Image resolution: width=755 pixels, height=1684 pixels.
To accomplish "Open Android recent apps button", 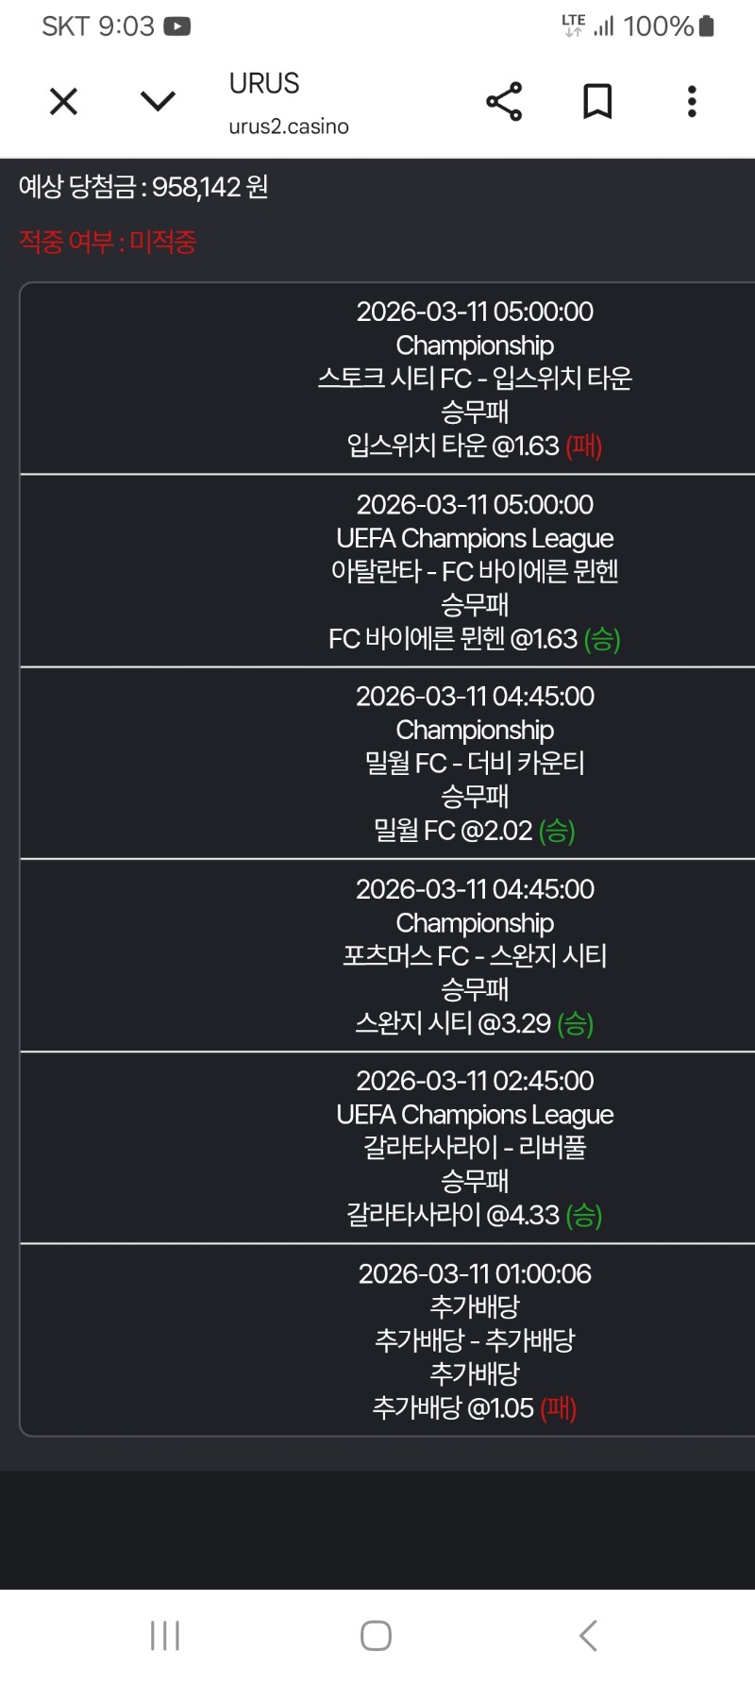I will (165, 1636).
